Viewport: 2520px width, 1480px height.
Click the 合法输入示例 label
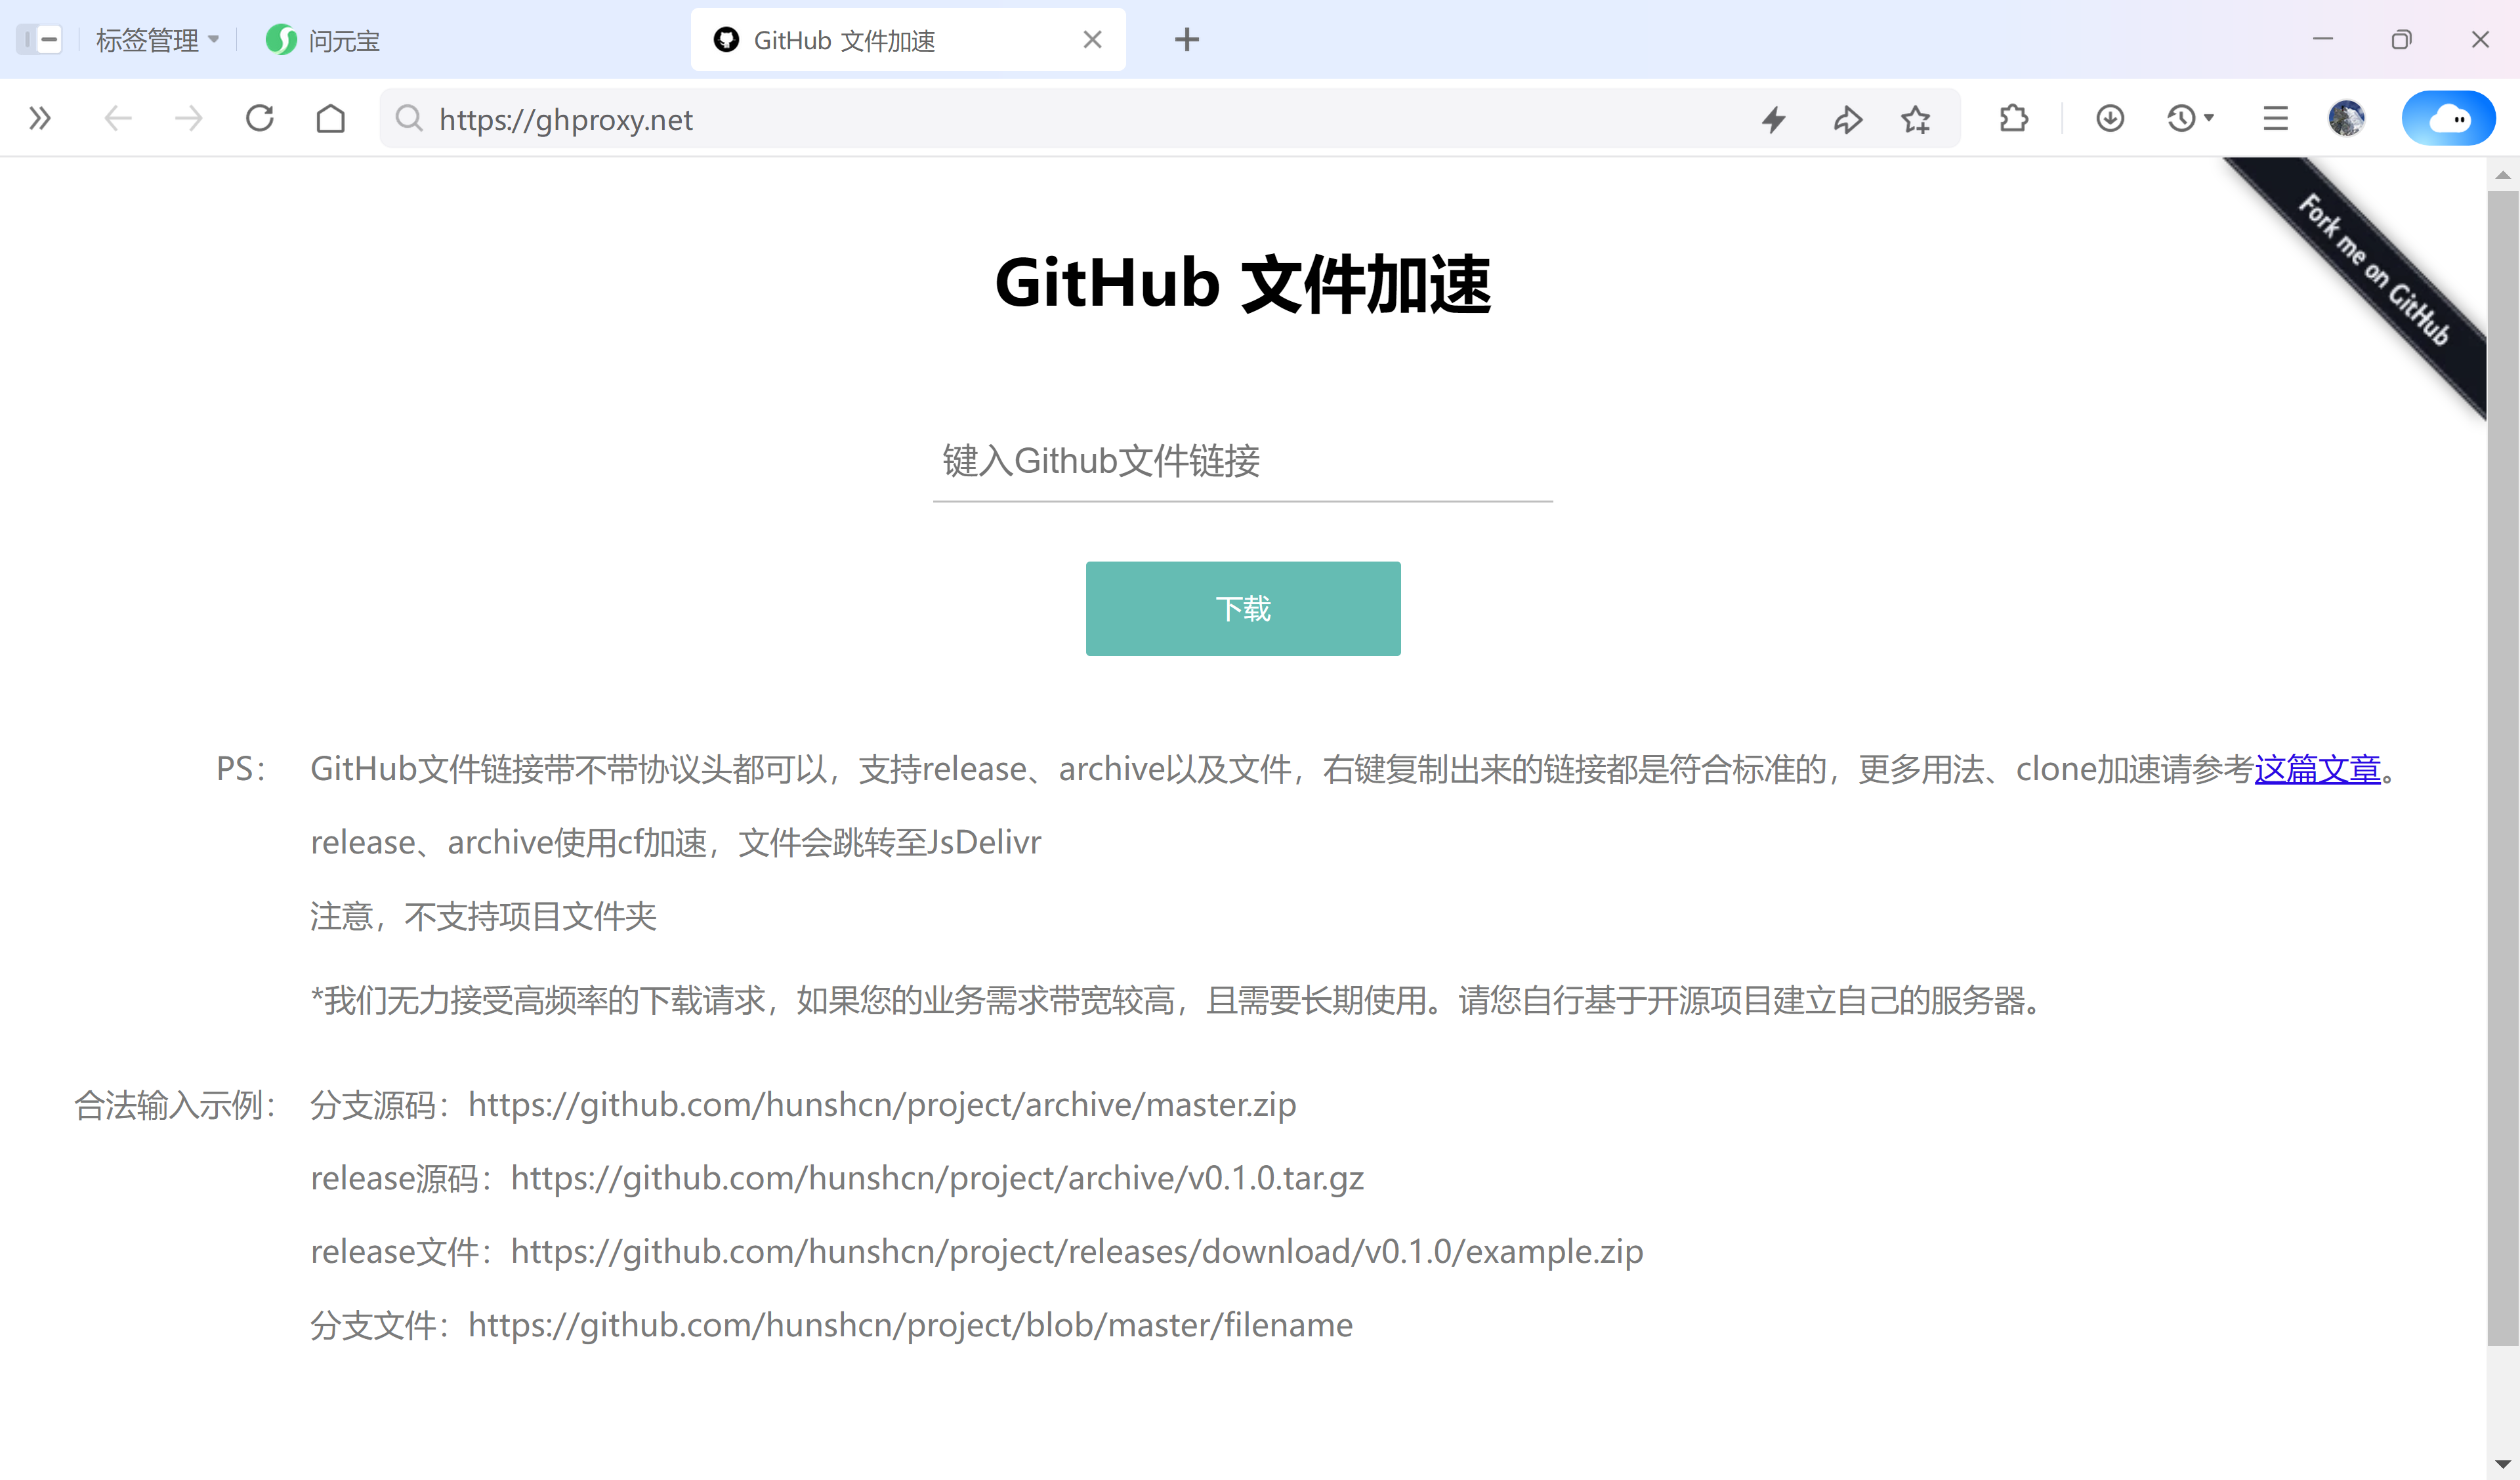[x=175, y=1106]
